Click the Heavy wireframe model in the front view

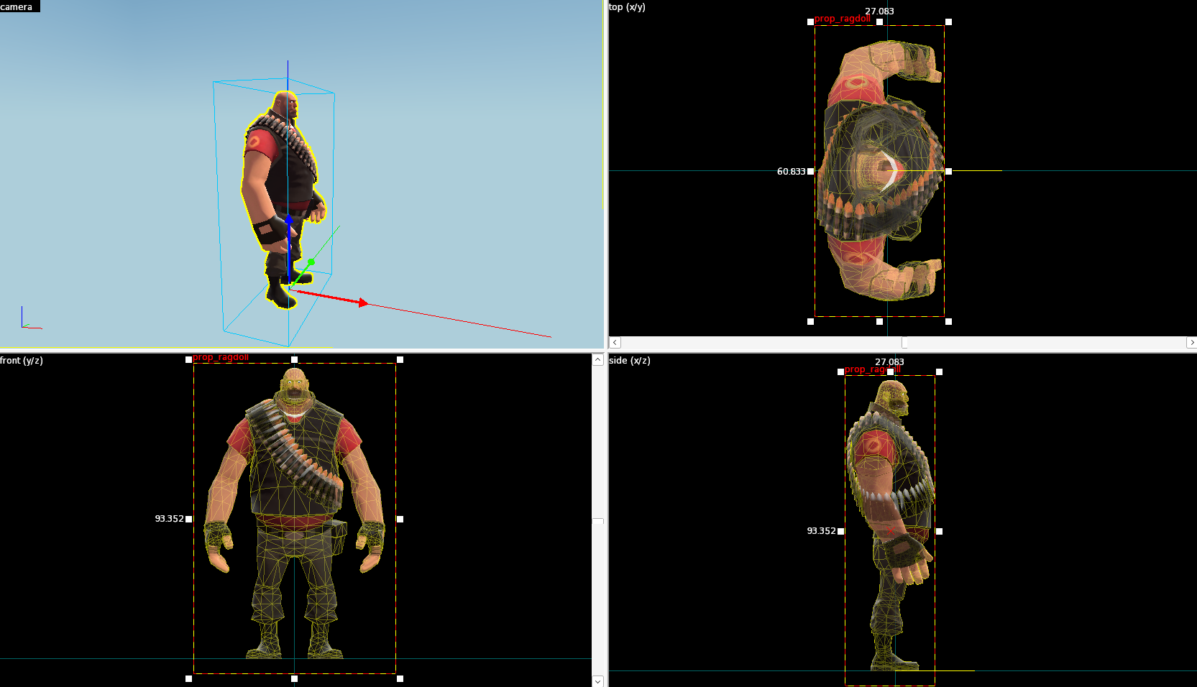click(295, 513)
